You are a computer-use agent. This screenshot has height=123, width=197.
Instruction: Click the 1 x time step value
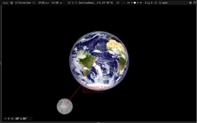click(124, 3)
